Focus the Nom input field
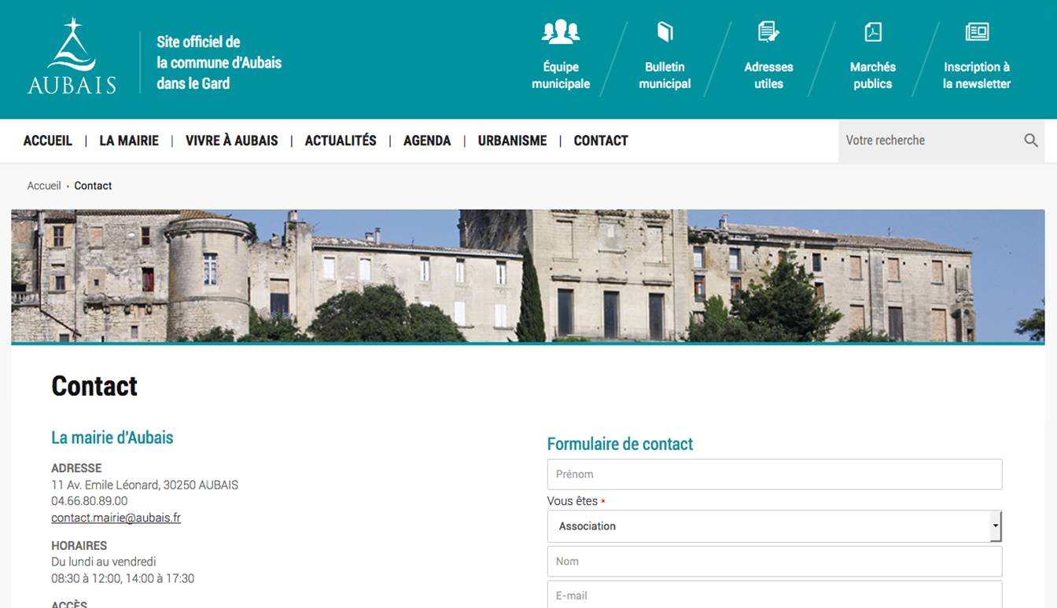 (775, 562)
